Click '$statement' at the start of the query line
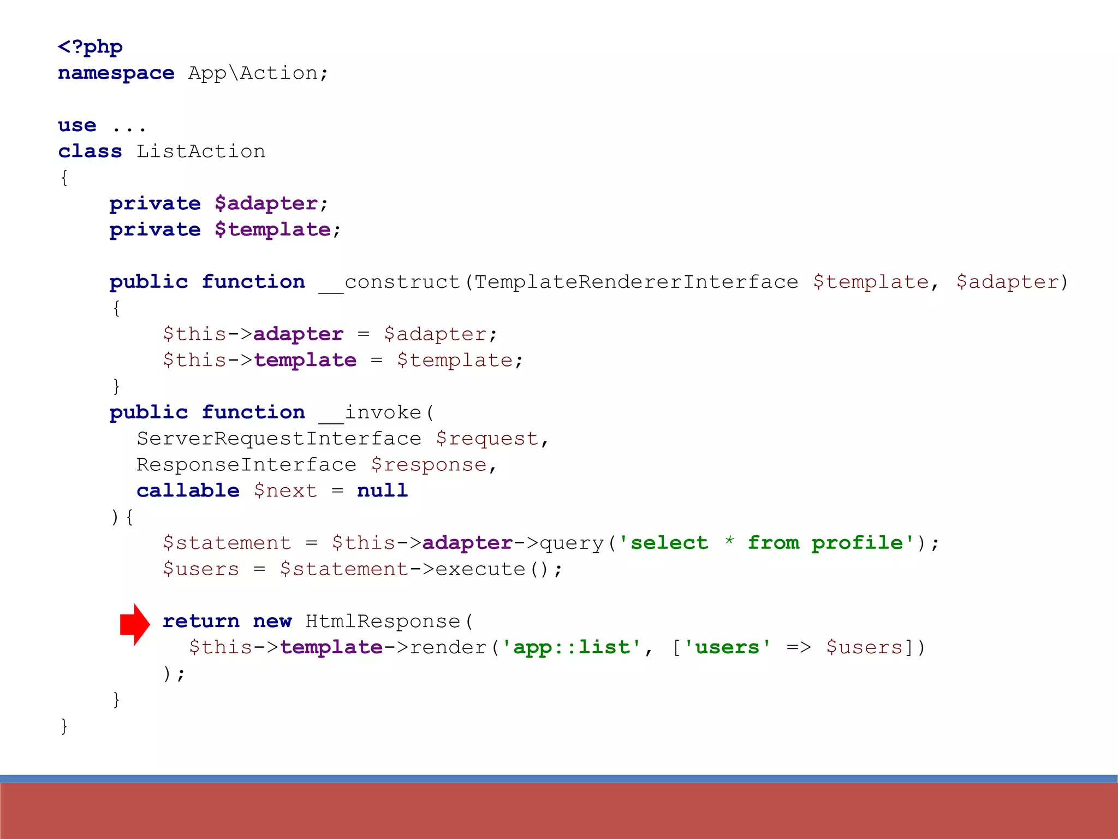This screenshot has height=839, width=1118. click(x=227, y=543)
